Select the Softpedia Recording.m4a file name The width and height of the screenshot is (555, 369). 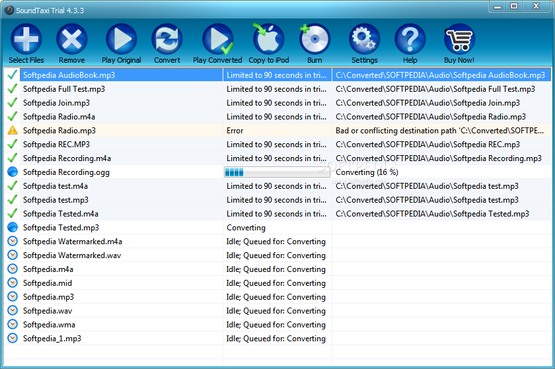click(x=67, y=158)
